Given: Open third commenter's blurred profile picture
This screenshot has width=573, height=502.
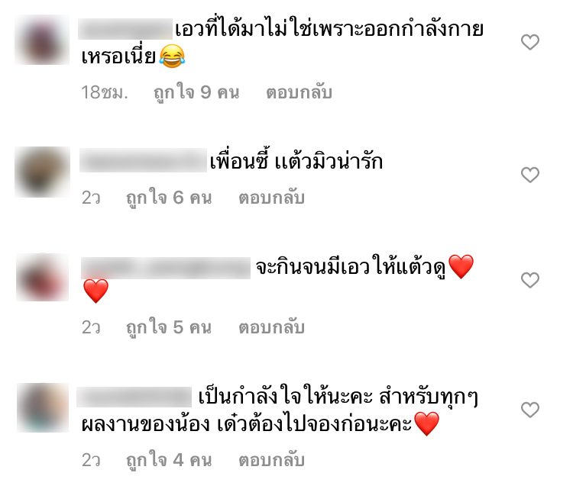Looking at the screenshot, I should (42, 277).
